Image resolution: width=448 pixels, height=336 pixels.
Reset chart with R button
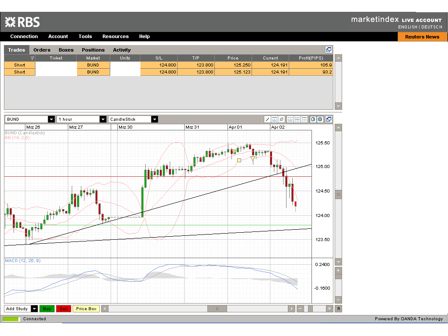[339, 309]
